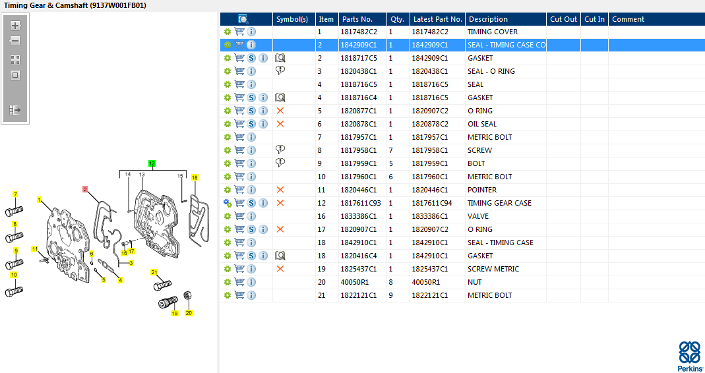Viewport: 705px width, 373px height.
Task: Select part number 40050R1 in Parts No. column
Action: point(362,282)
